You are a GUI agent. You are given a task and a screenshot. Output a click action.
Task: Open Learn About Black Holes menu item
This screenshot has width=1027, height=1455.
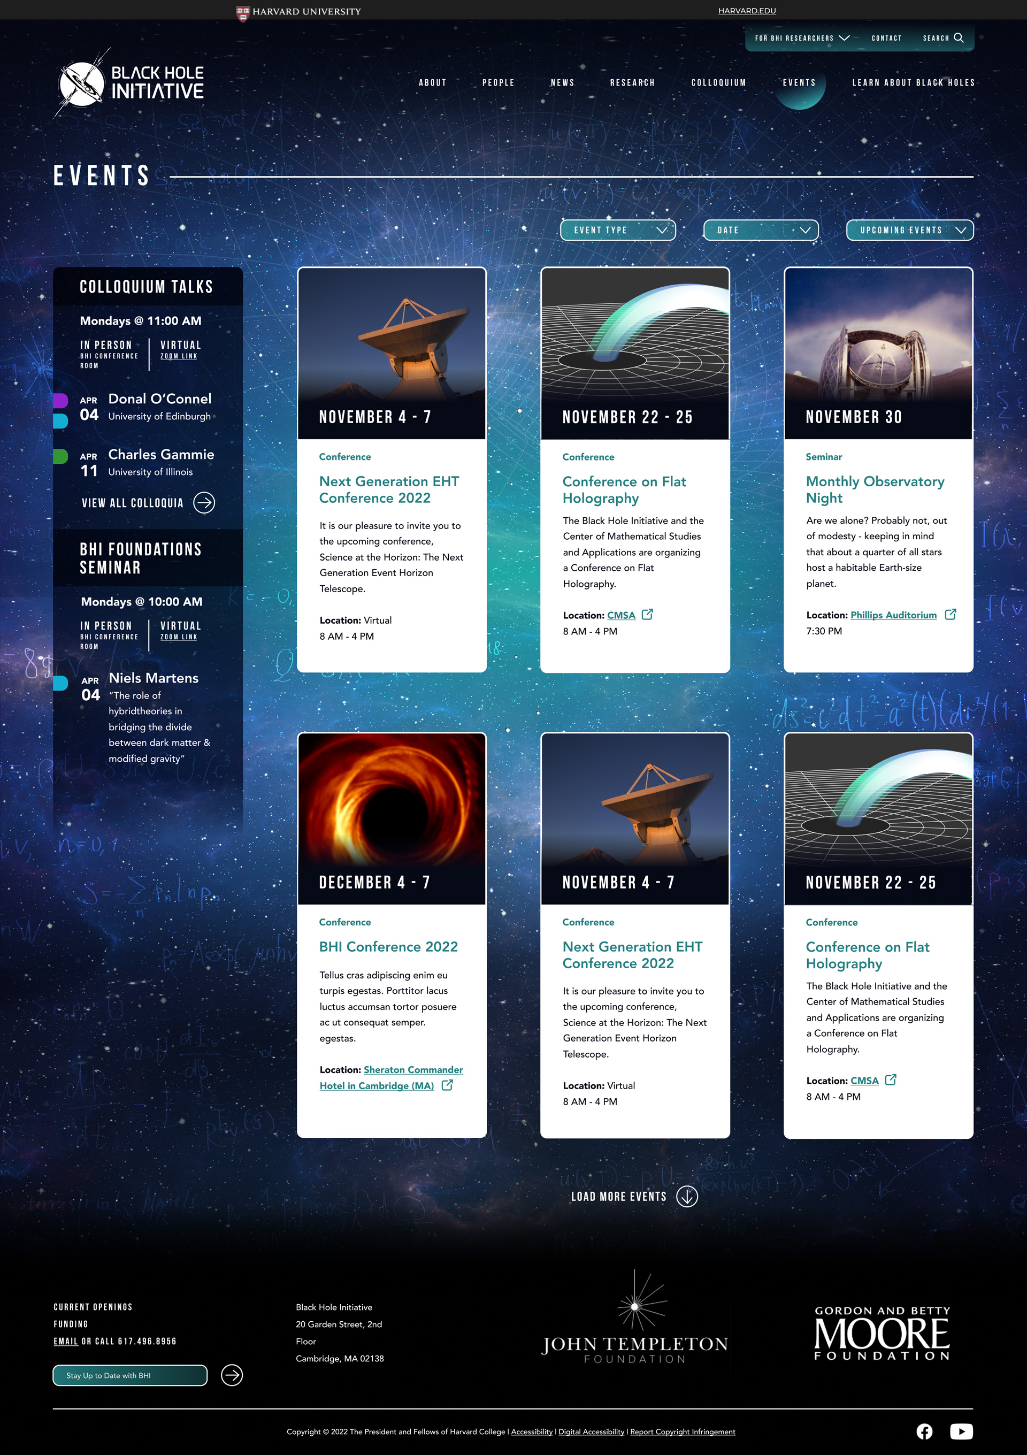pos(913,82)
